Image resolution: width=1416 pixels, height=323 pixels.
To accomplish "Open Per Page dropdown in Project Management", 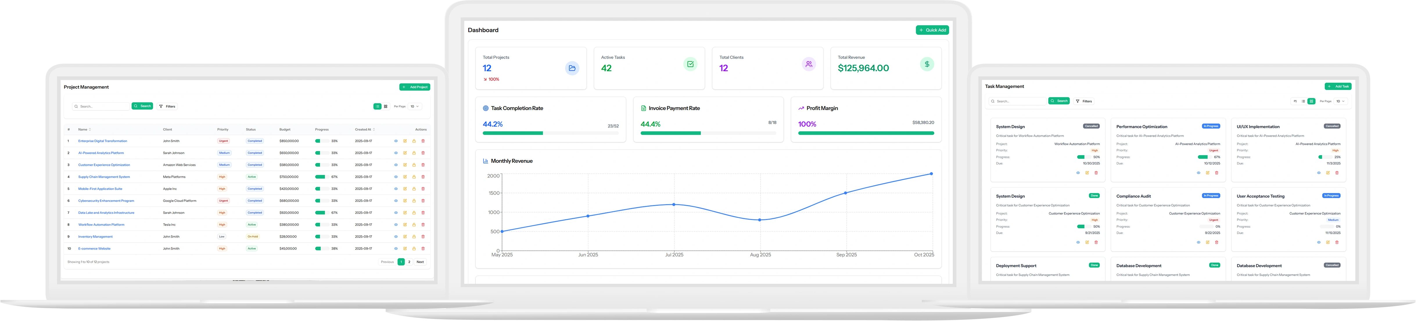I will coord(414,107).
